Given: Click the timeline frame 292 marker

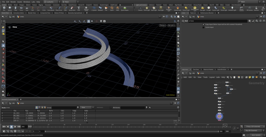Looking at the screenshot, I should [x=225, y=125].
